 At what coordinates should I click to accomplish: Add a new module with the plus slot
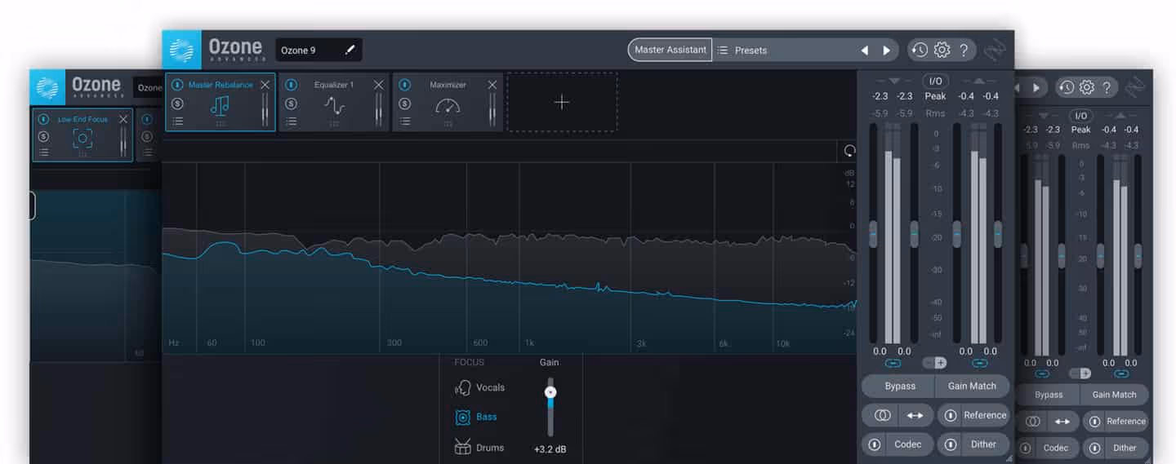[x=562, y=102]
